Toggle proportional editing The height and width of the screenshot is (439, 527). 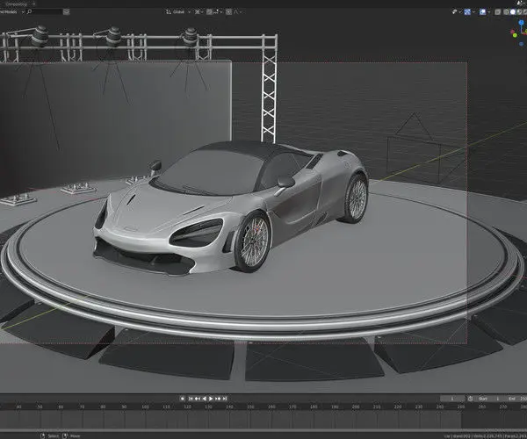(228, 11)
